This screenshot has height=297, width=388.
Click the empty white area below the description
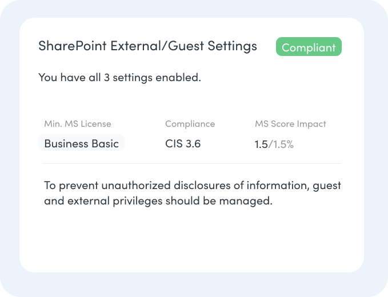[x=191, y=240]
